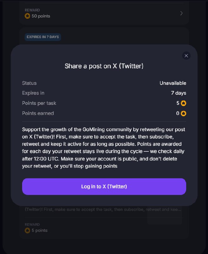The height and width of the screenshot is (254, 208).
Task: Click the EXPIRES IN 7 DAYS badge
Action: (43, 37)
